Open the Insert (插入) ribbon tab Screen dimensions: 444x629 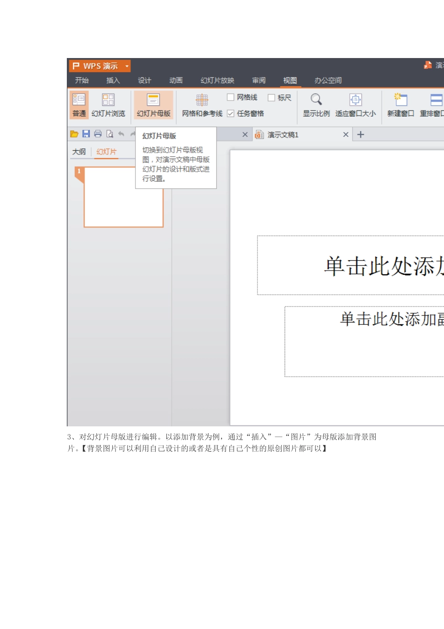pos(113,80)
